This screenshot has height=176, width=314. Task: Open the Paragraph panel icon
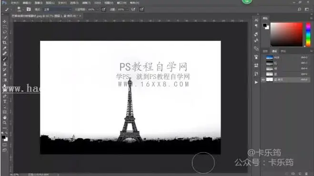pyautogui.click(x=256, y=26)
